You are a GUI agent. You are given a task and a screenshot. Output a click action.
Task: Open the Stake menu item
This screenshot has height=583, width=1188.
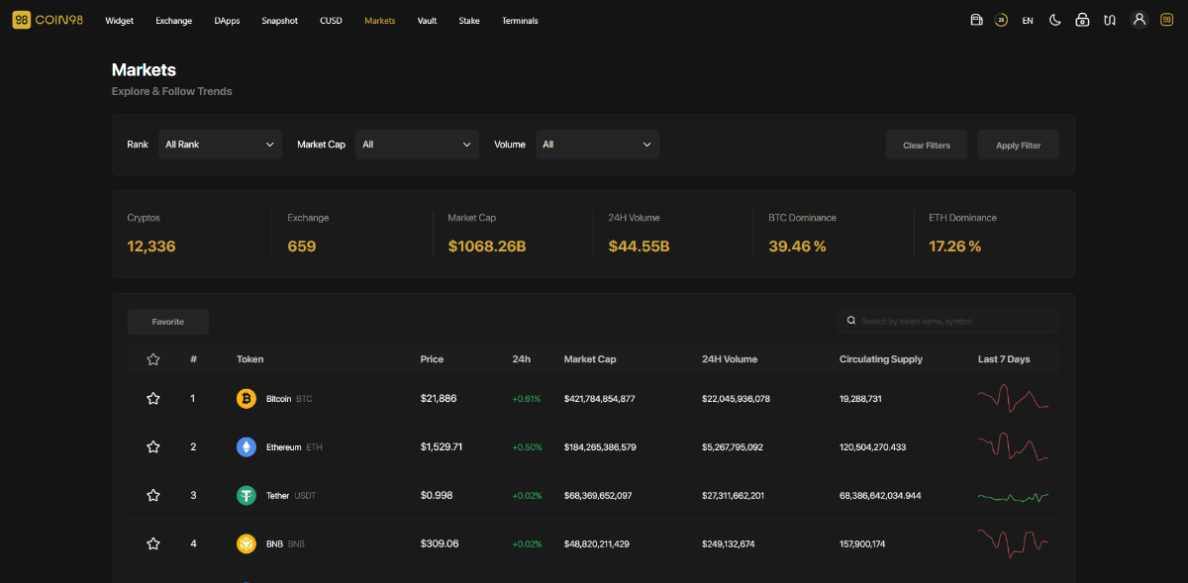click(469, 21)
